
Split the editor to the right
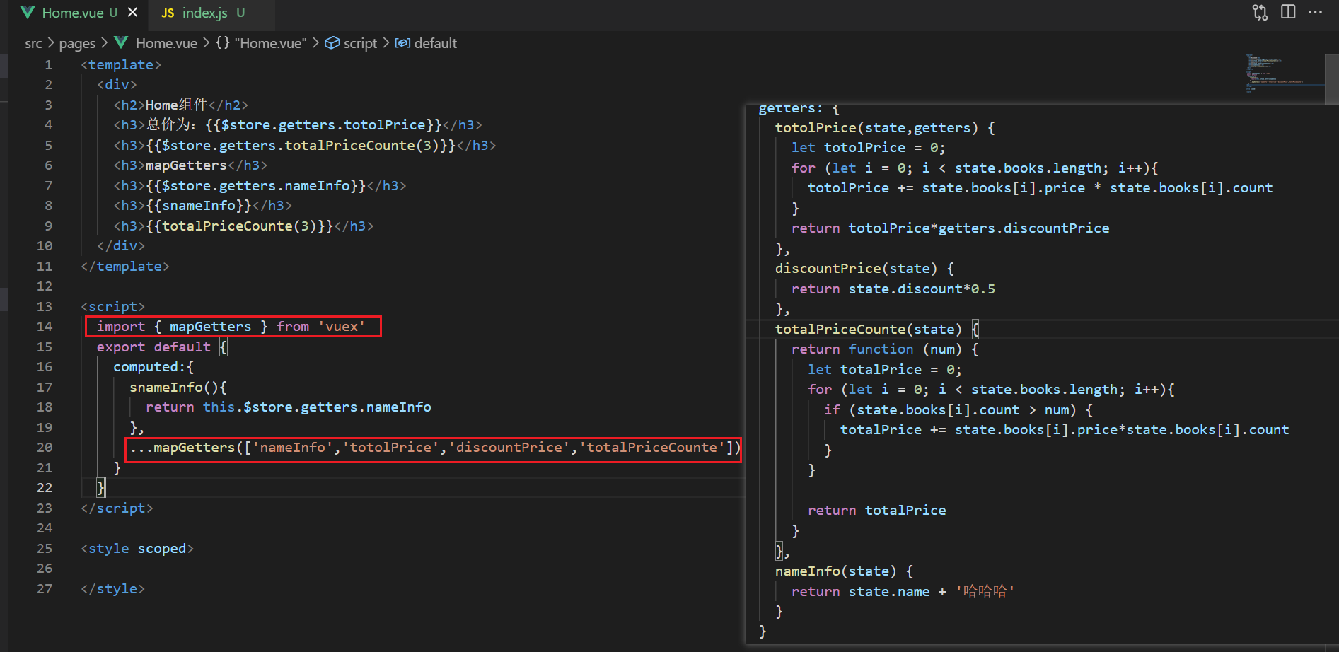(1288, 12)
